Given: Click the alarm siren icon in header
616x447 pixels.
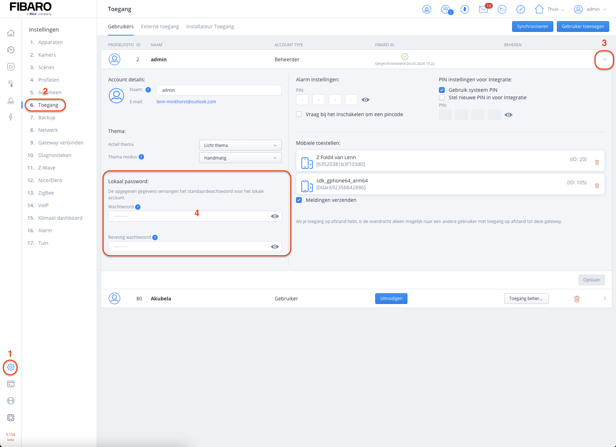Looking at the screenshot, I should [x=427, y=9].
